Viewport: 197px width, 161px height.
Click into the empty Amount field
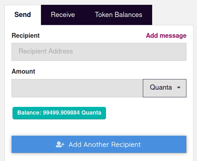pyautogui.click(x=77, y=88)
